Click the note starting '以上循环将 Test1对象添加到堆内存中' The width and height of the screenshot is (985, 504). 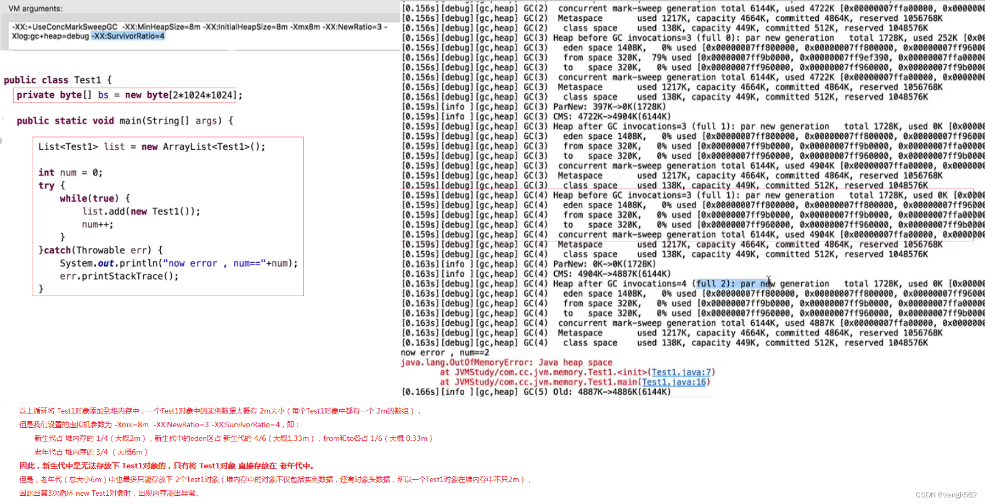click(x=220, y=411)
